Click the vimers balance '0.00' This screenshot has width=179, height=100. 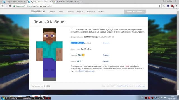tap(79, 55)
